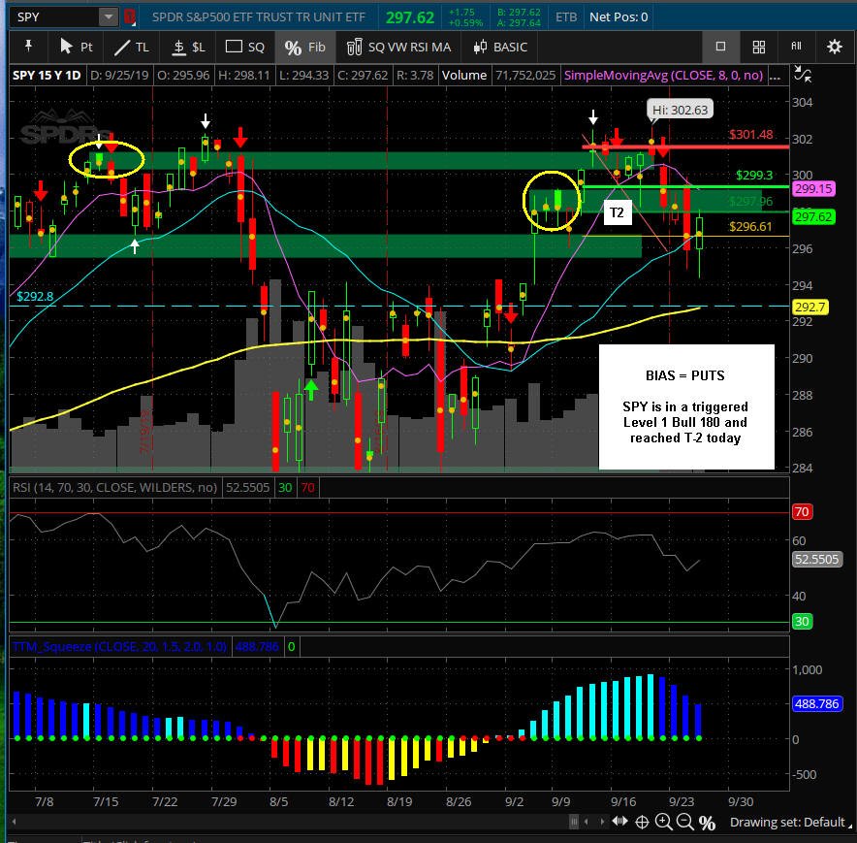This screenshot has width=857, height=843.
Task: Select the Rectangle (SQ) drawing tool
Action: (245, 47)
